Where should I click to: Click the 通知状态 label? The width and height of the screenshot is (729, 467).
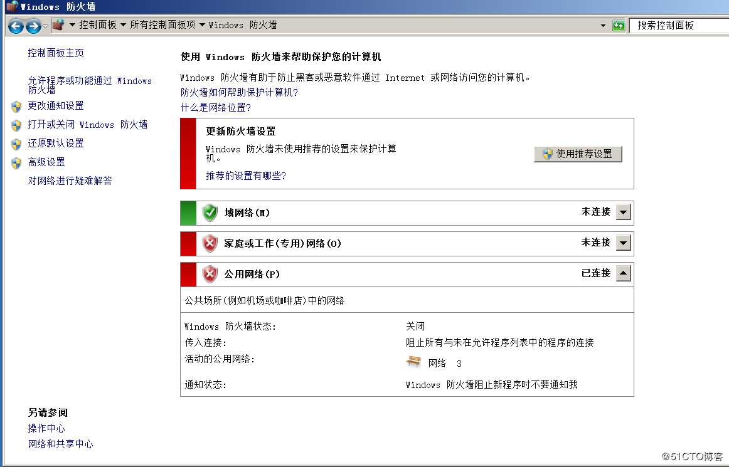point(206,384)
